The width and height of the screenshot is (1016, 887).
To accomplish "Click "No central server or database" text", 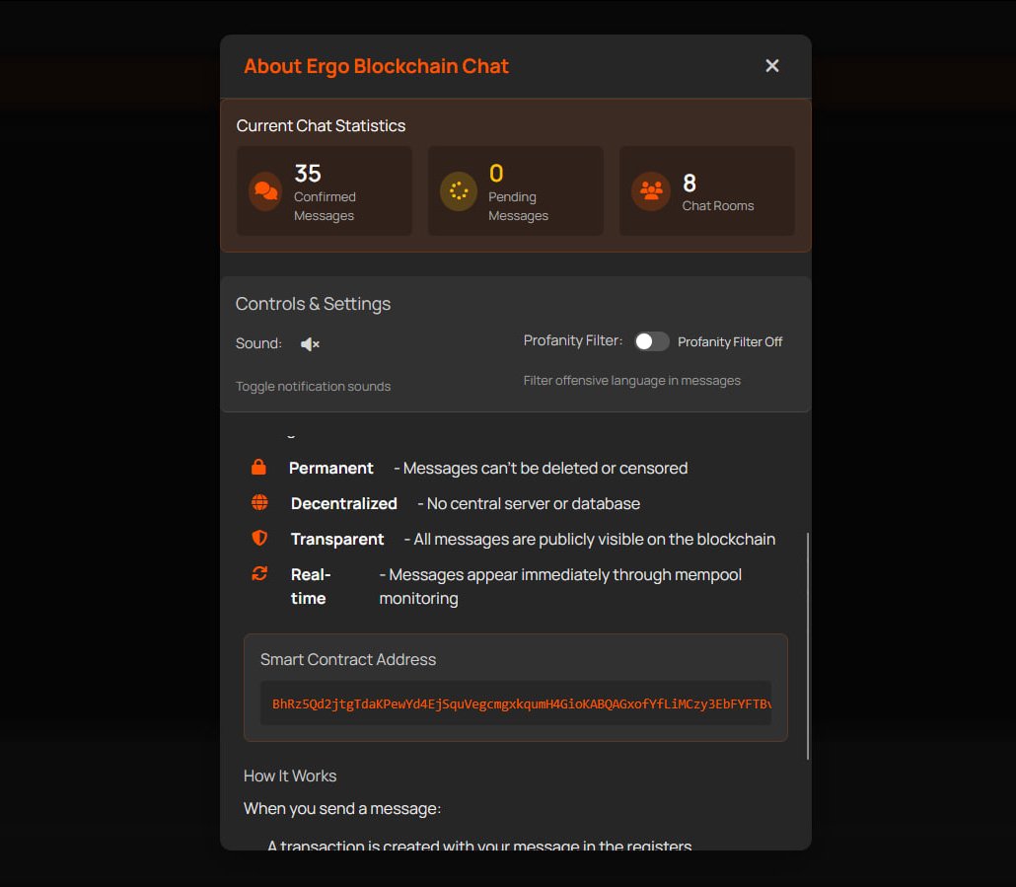I will [x=529, y=503].
